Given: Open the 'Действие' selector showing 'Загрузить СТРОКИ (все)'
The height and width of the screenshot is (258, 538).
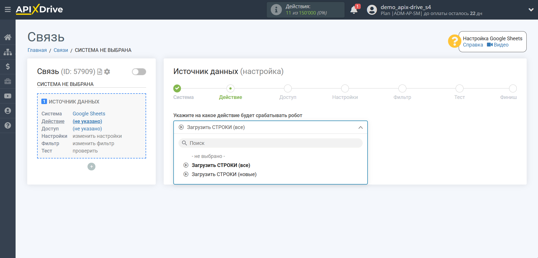Looking at the screenshot, I should pyautogui.click(x=270, y=127).
